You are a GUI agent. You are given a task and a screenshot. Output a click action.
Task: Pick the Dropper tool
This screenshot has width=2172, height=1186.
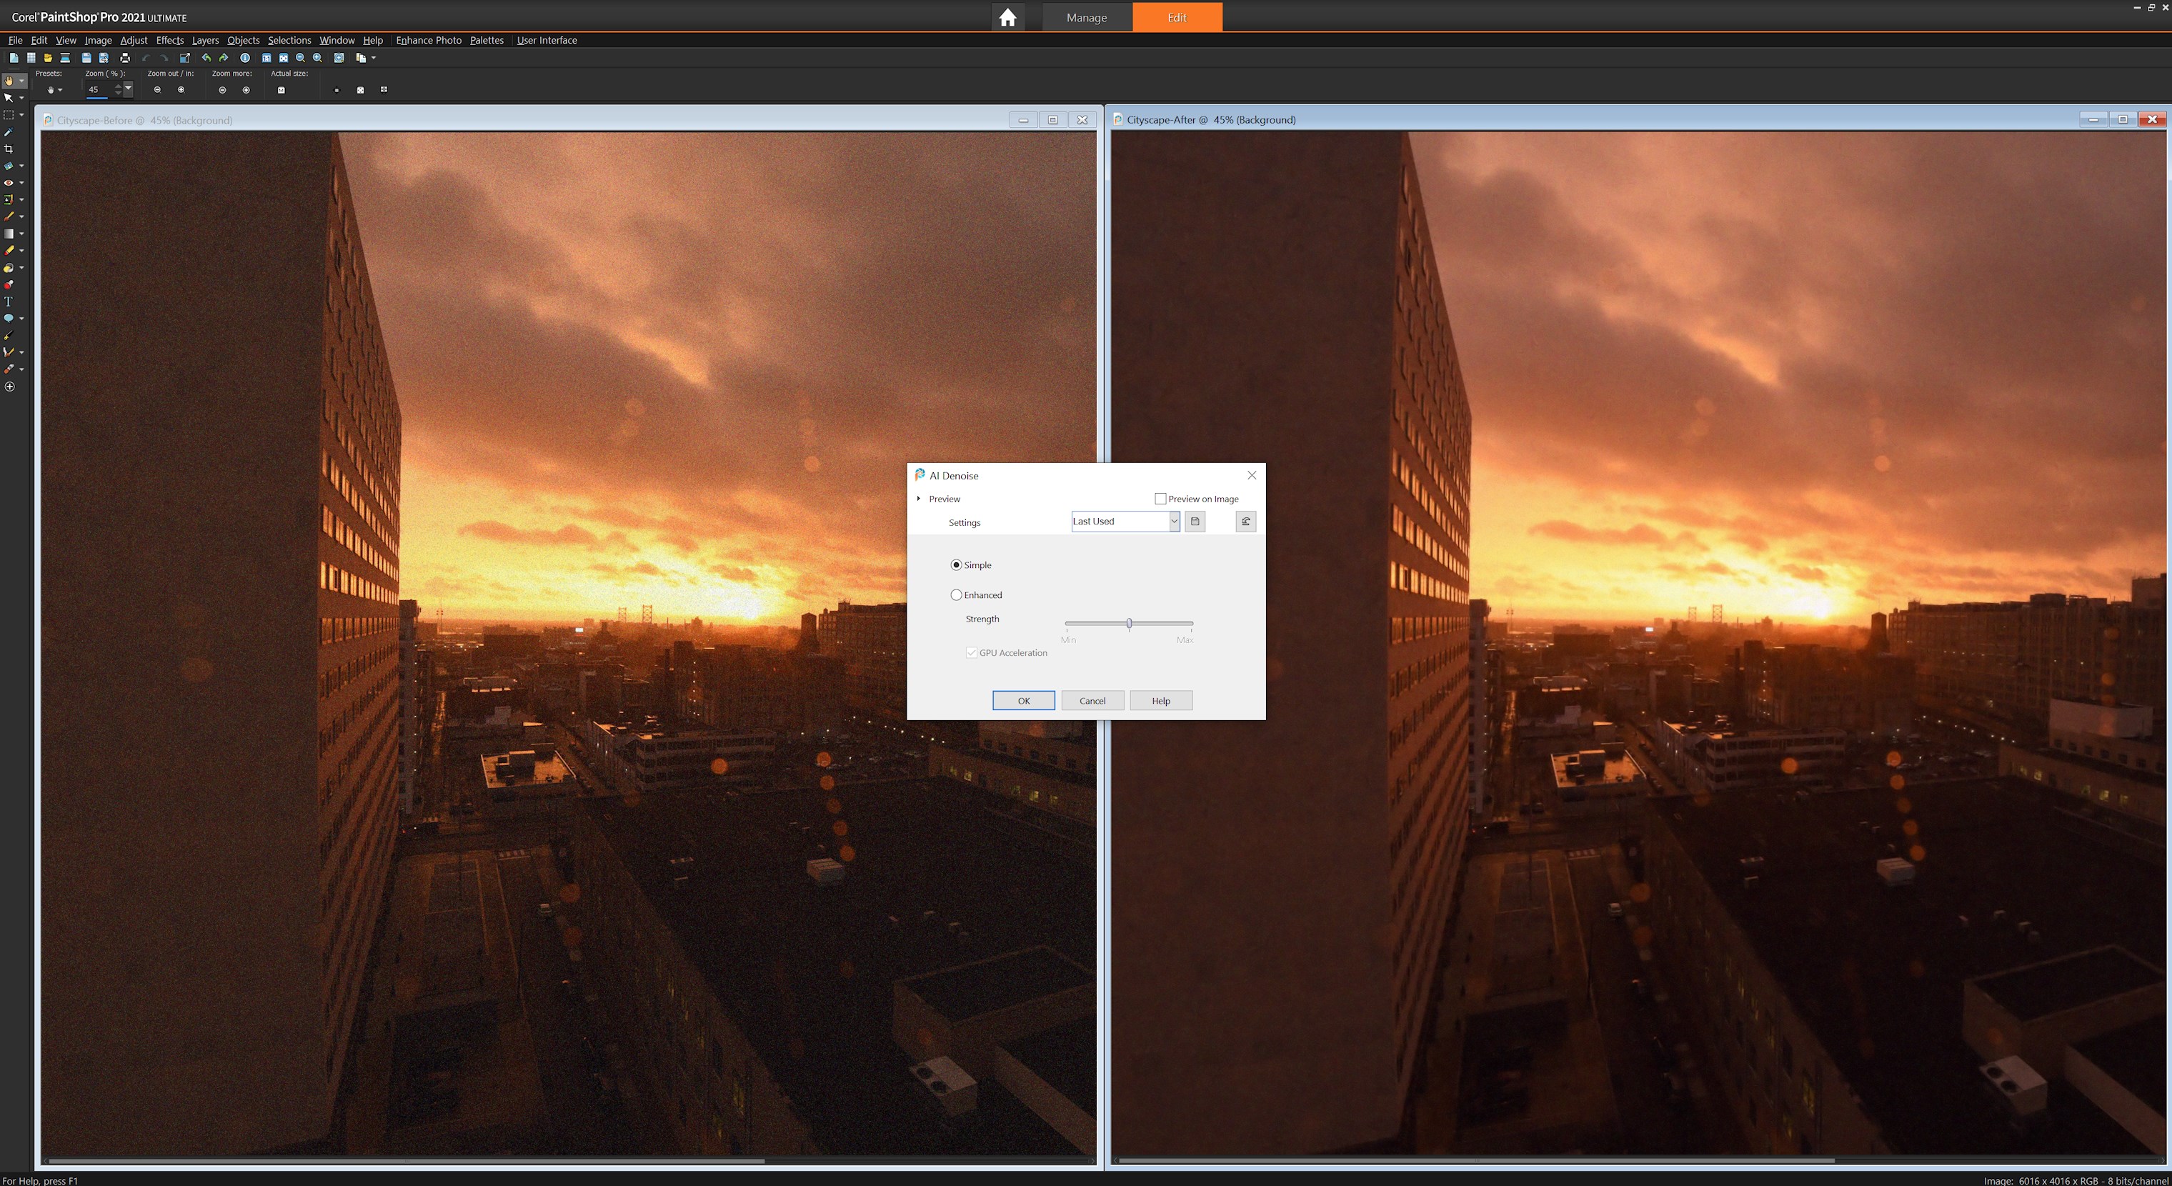pos(9,131)
